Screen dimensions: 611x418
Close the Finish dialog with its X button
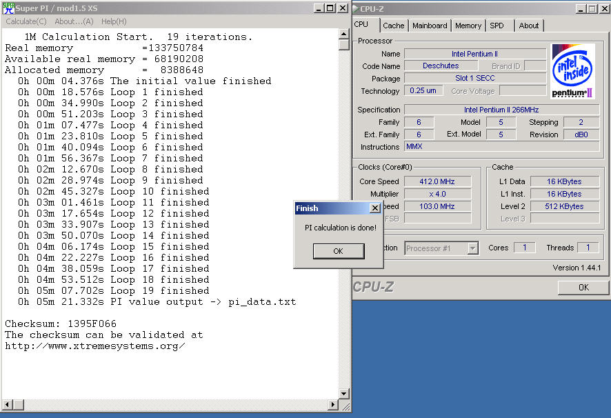point(375,208)
